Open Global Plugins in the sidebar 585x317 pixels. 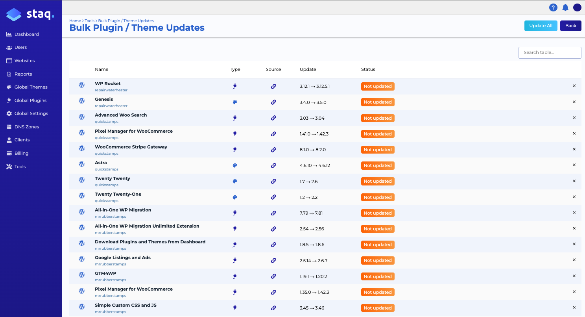tap(26, 100)
